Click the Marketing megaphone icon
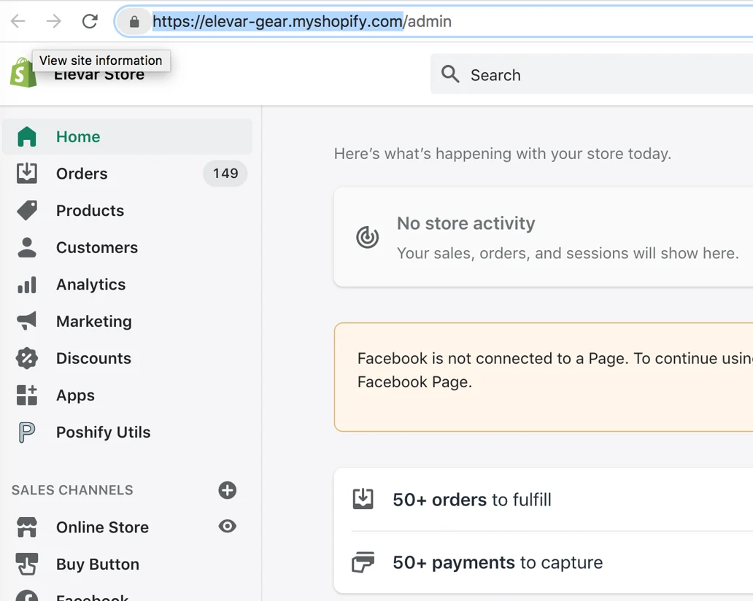The width and height of the screenshot is (753, 601). (27, 321)
